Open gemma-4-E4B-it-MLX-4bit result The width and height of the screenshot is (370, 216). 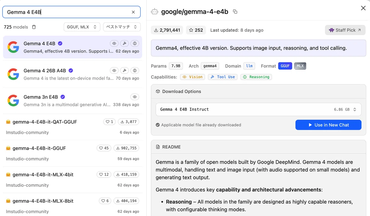tap(72, 180)
